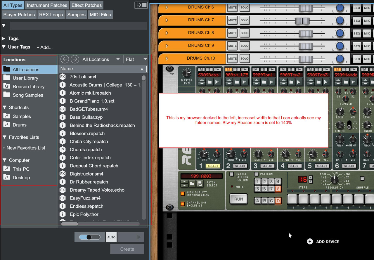
Task: Open waveform editor for drum channel 3
Action: pos(272,82)
